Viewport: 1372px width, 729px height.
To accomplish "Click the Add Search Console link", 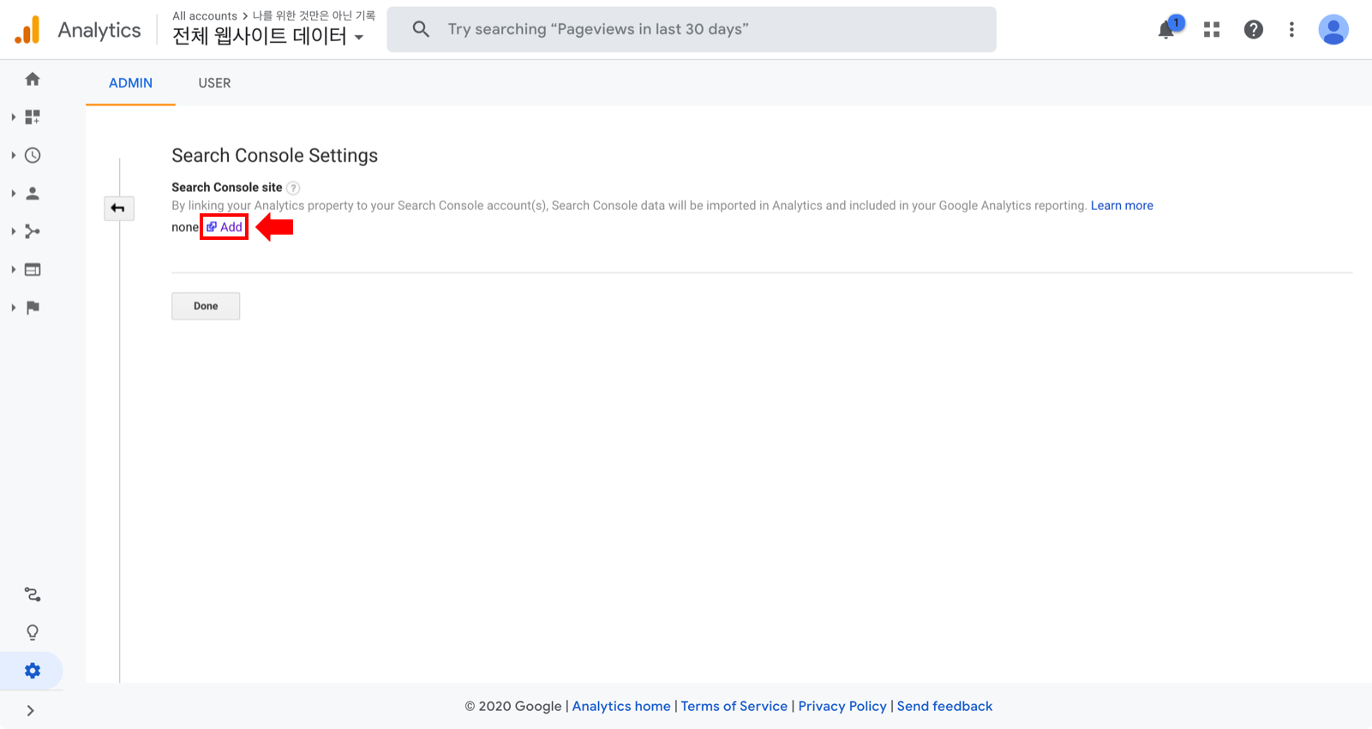I will [x=225, y=227].
